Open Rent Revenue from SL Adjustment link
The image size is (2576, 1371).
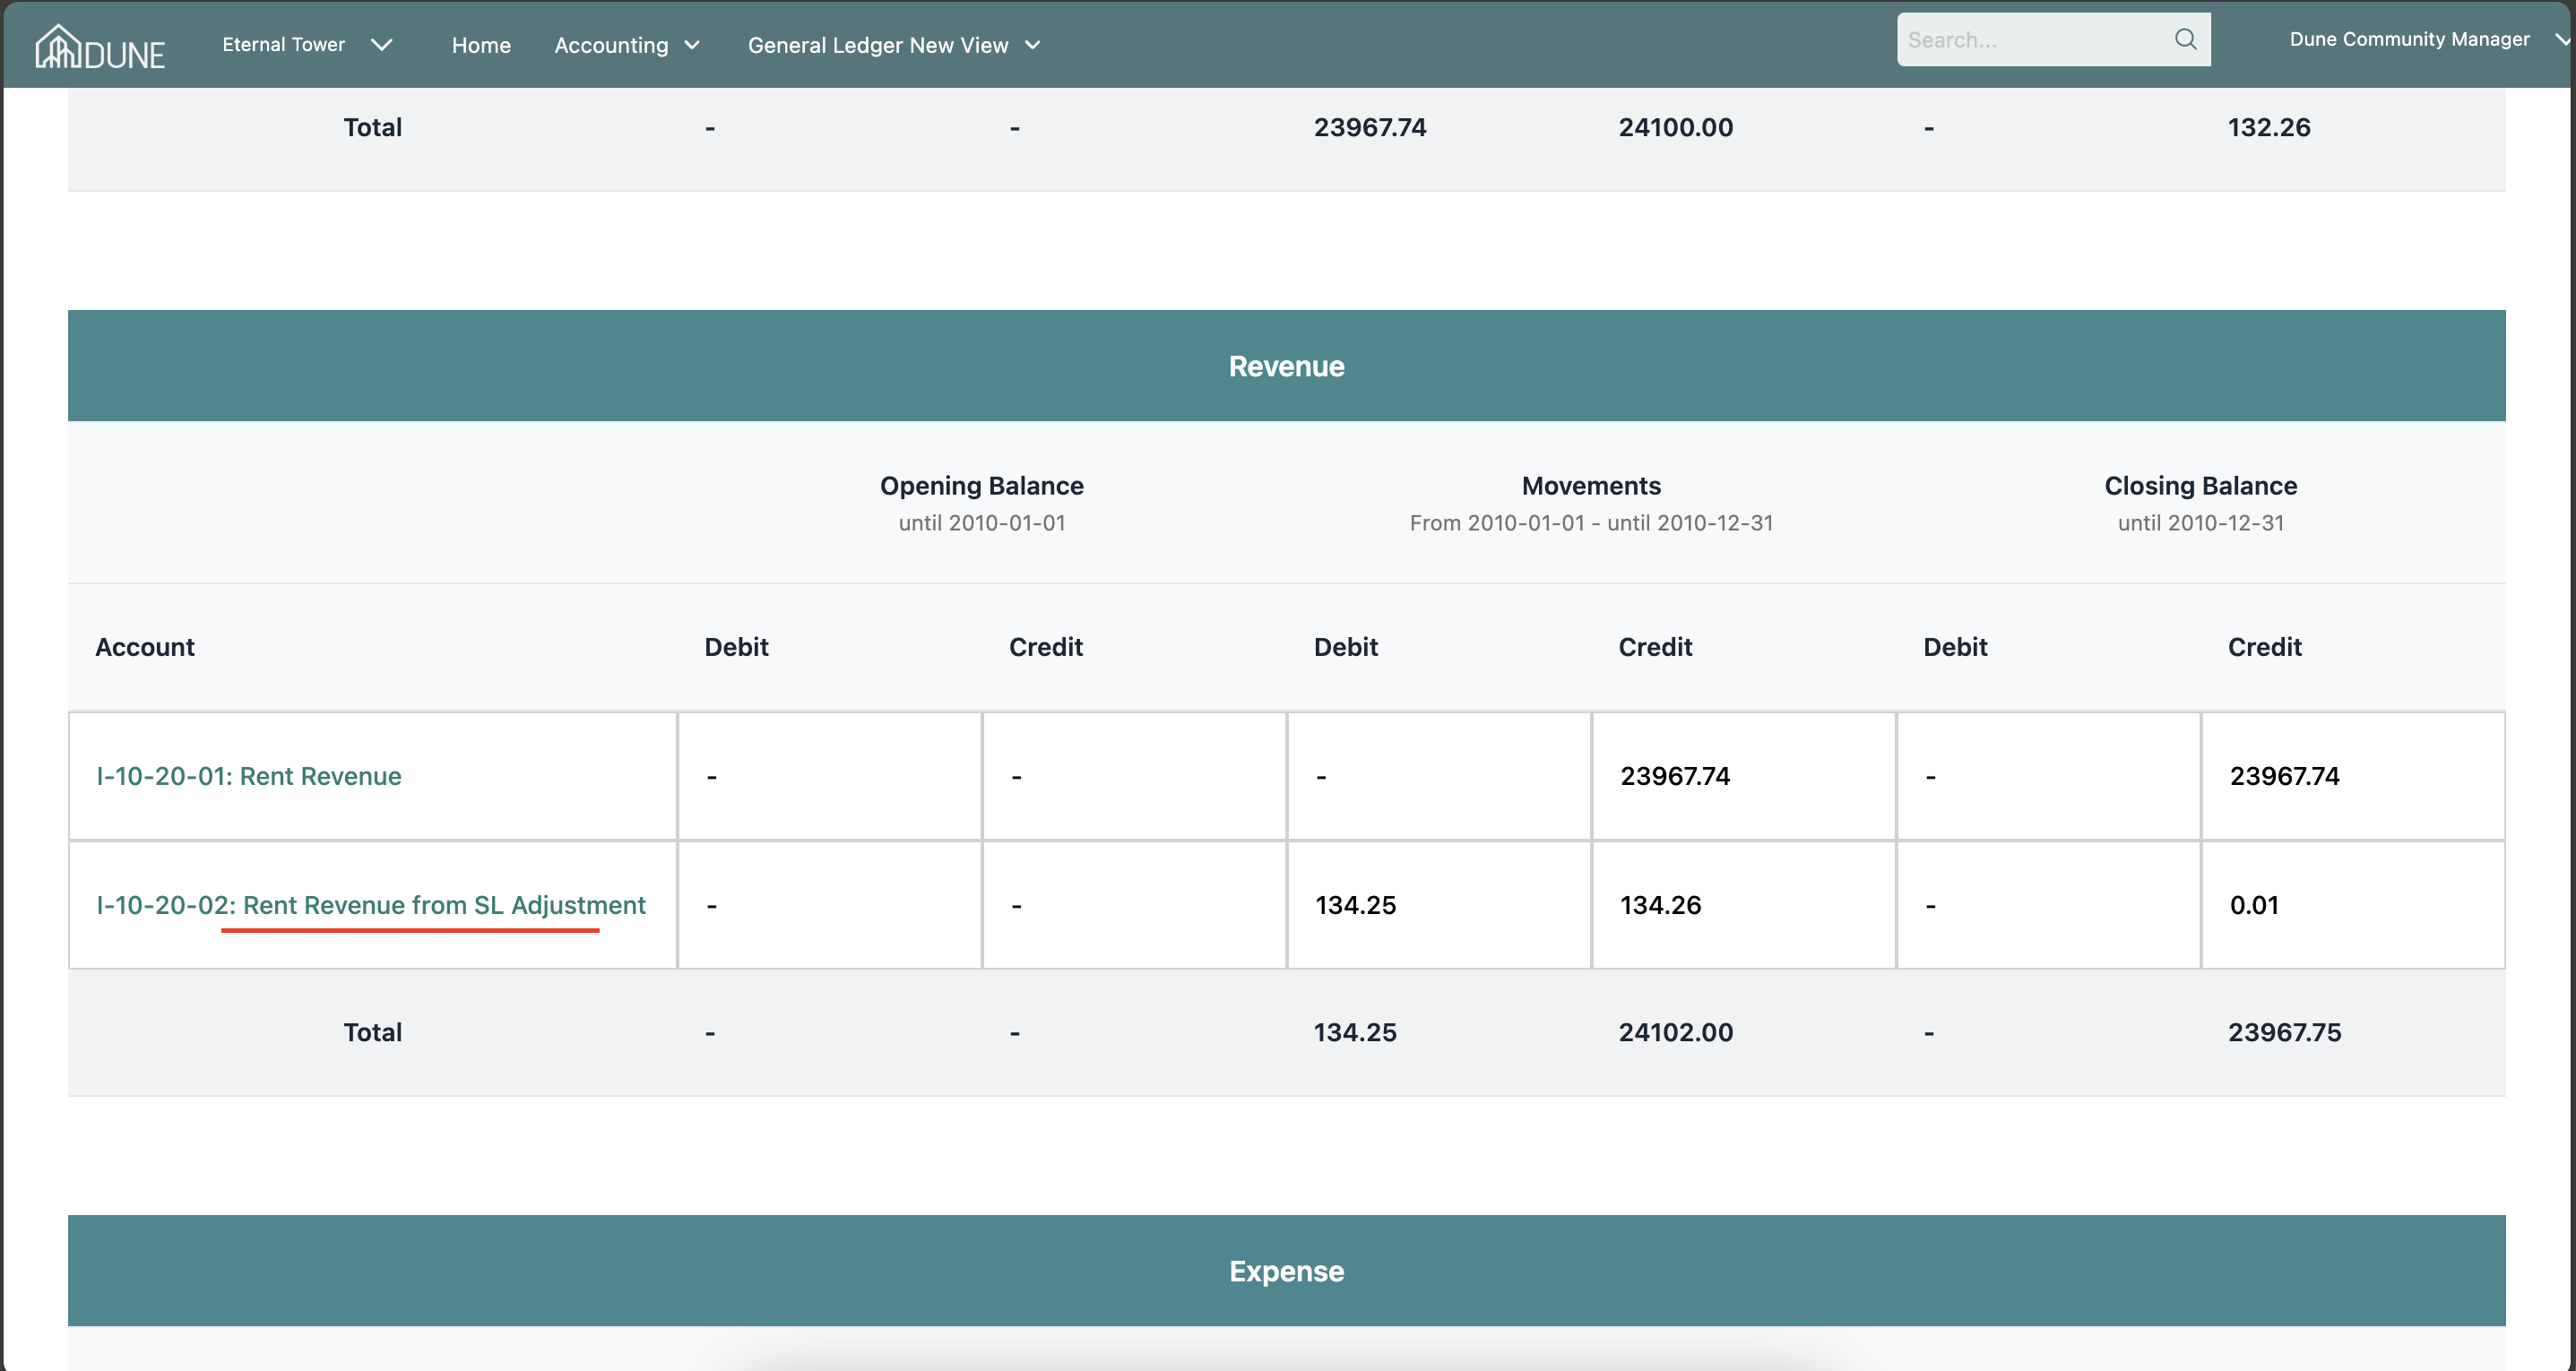[371, 905]
